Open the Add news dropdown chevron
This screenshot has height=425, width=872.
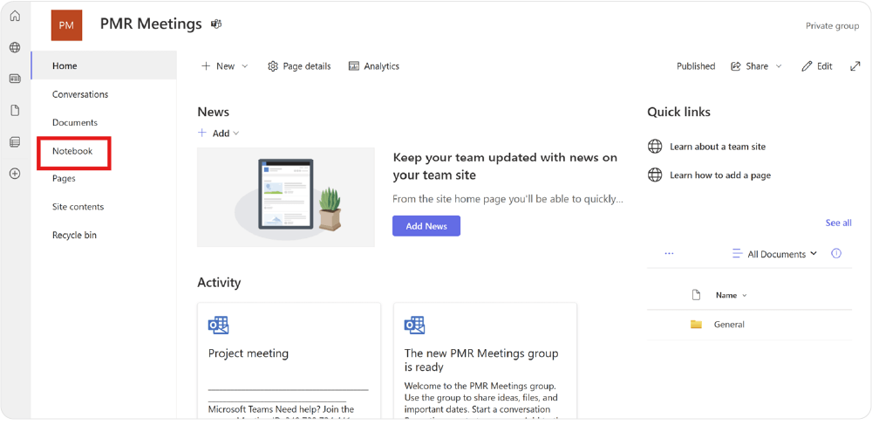(235, 133)
